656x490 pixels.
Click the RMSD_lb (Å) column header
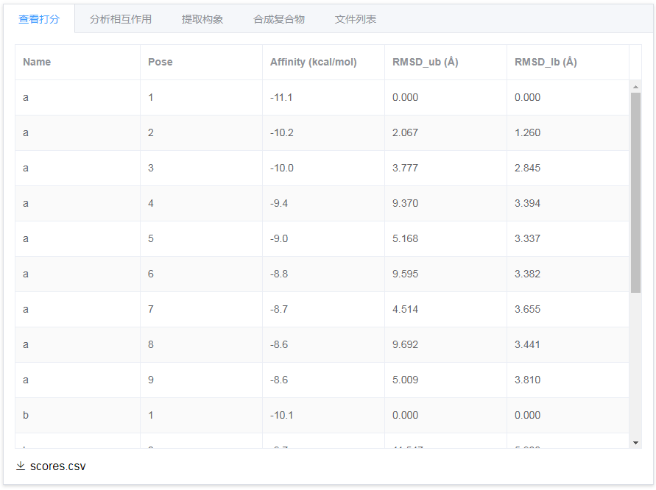point(546,62)
